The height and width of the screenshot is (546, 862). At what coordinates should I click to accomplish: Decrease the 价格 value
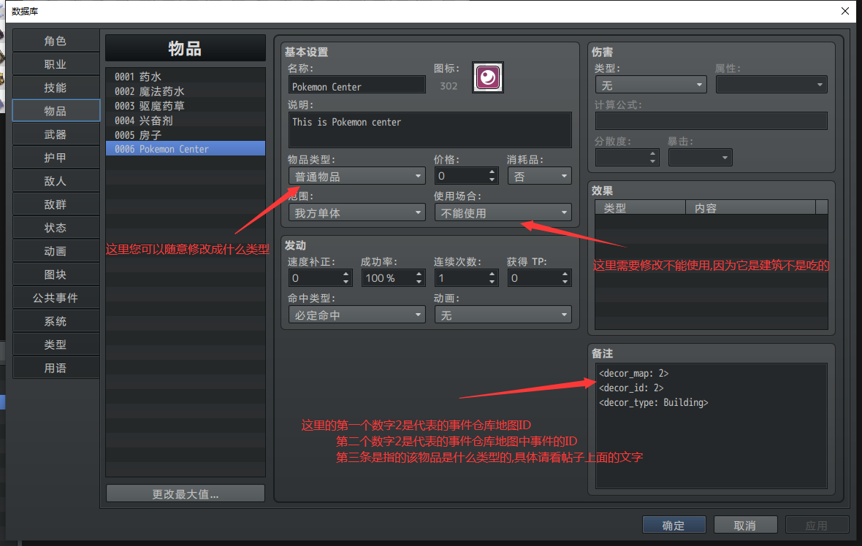pos(492,180)
